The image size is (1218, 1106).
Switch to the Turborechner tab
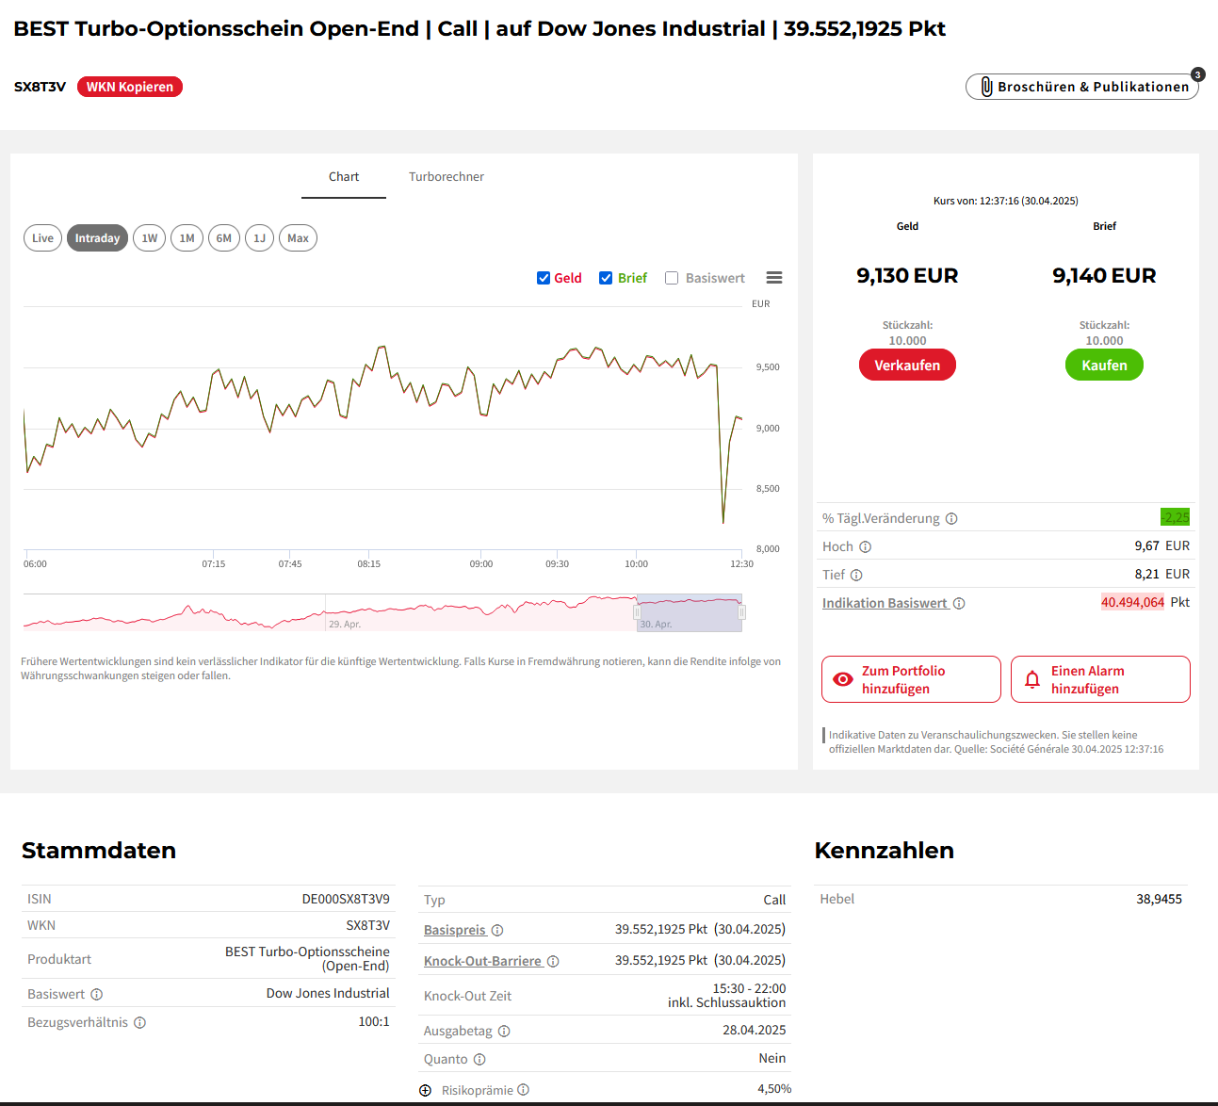pos(447,177)
